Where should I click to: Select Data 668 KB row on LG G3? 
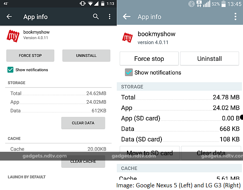180,129
